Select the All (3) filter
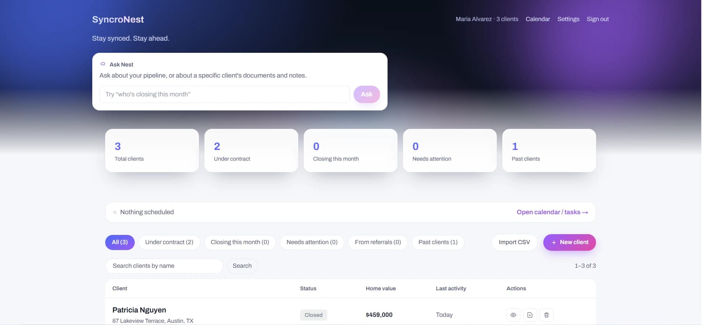The width and height of the screenshot is (702, 325). click(x=120, y=242)
